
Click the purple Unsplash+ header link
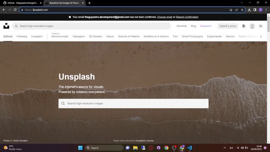tap(206, 26)
